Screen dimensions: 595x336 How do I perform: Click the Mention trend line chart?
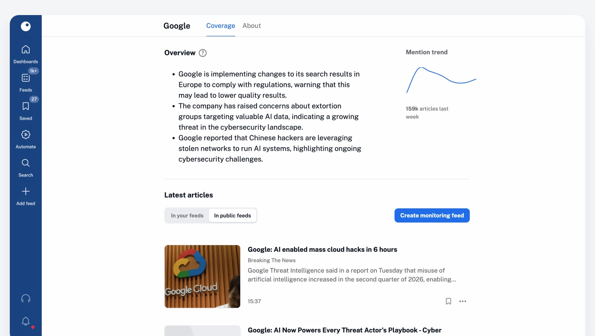(x=441, y=80)
